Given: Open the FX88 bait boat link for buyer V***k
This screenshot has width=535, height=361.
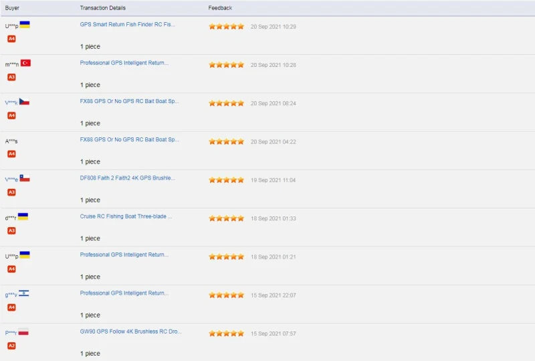Looking at the screenshot, I should pos(129,101).
